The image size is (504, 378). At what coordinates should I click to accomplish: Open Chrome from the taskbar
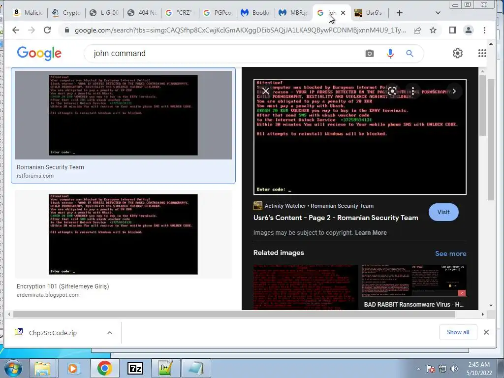tap(104, 368)
